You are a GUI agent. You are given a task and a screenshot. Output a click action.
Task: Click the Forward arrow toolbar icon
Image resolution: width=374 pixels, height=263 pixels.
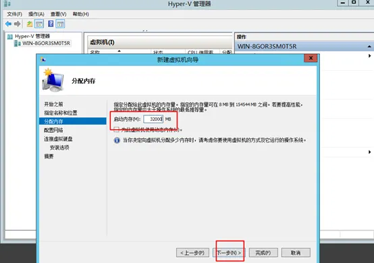tap(17, 24)
